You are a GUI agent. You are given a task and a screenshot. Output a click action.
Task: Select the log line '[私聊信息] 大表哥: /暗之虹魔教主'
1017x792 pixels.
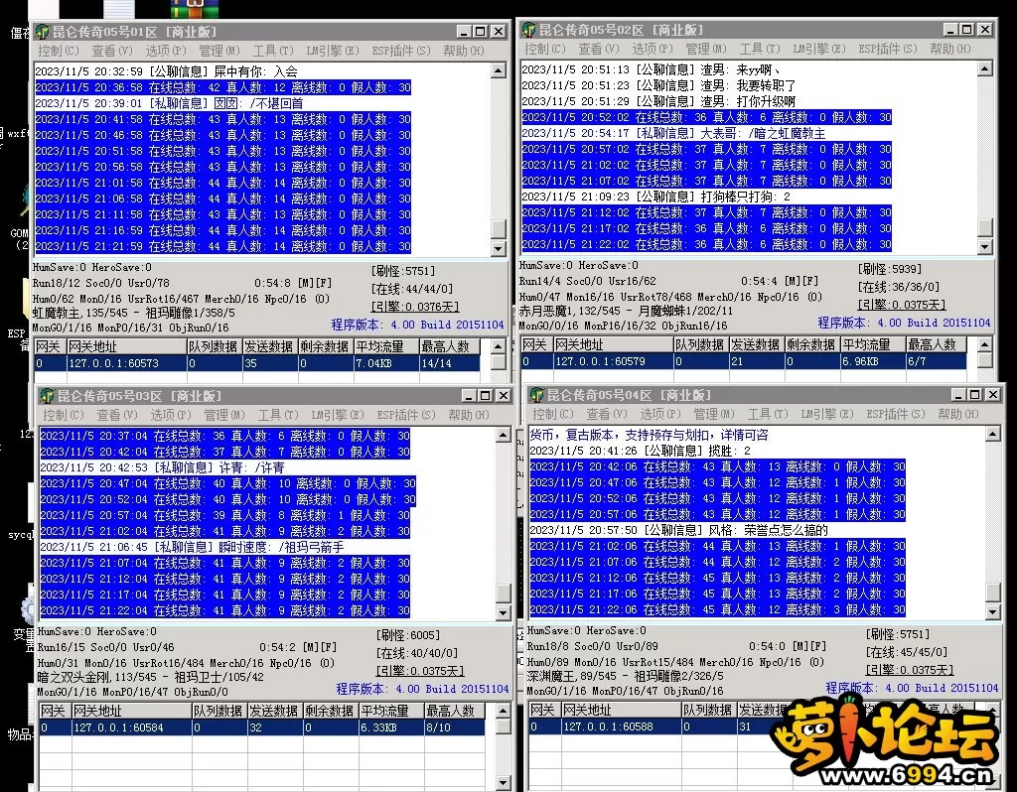(x=673, y=133)
